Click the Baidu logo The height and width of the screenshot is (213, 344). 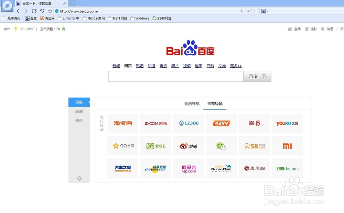click(191, 48)
